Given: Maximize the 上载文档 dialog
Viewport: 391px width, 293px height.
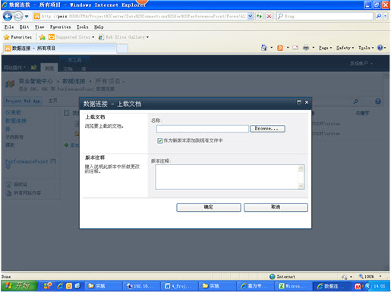Looking at the screenshot, I should point(299,102).
